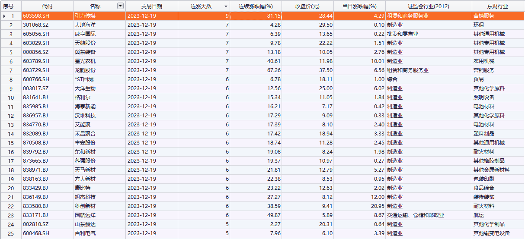Sort by 连续涨跌幅(%) column header
The width and height of the screenshot is (525, 239).
(256, 6)
